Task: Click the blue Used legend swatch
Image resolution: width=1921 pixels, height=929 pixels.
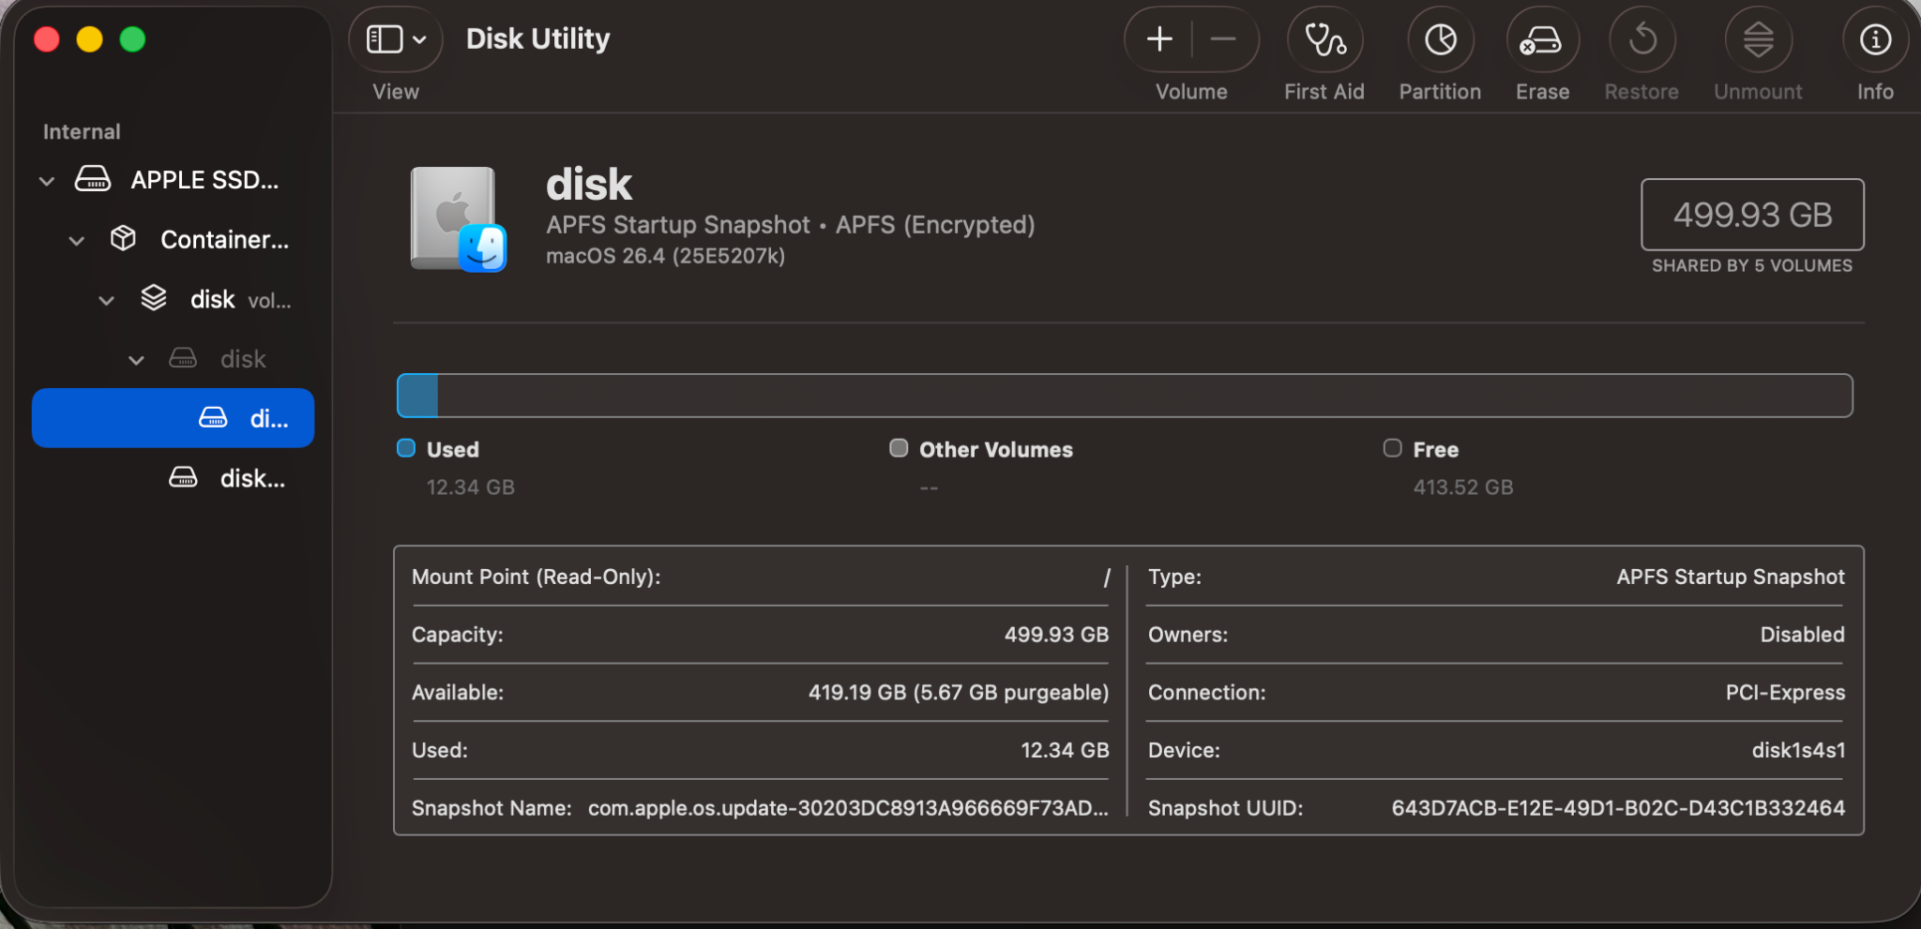Action: [406, 448]
